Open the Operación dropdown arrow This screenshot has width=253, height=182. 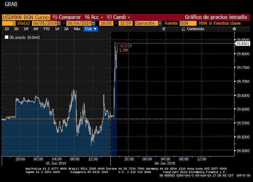pos(160,23)
